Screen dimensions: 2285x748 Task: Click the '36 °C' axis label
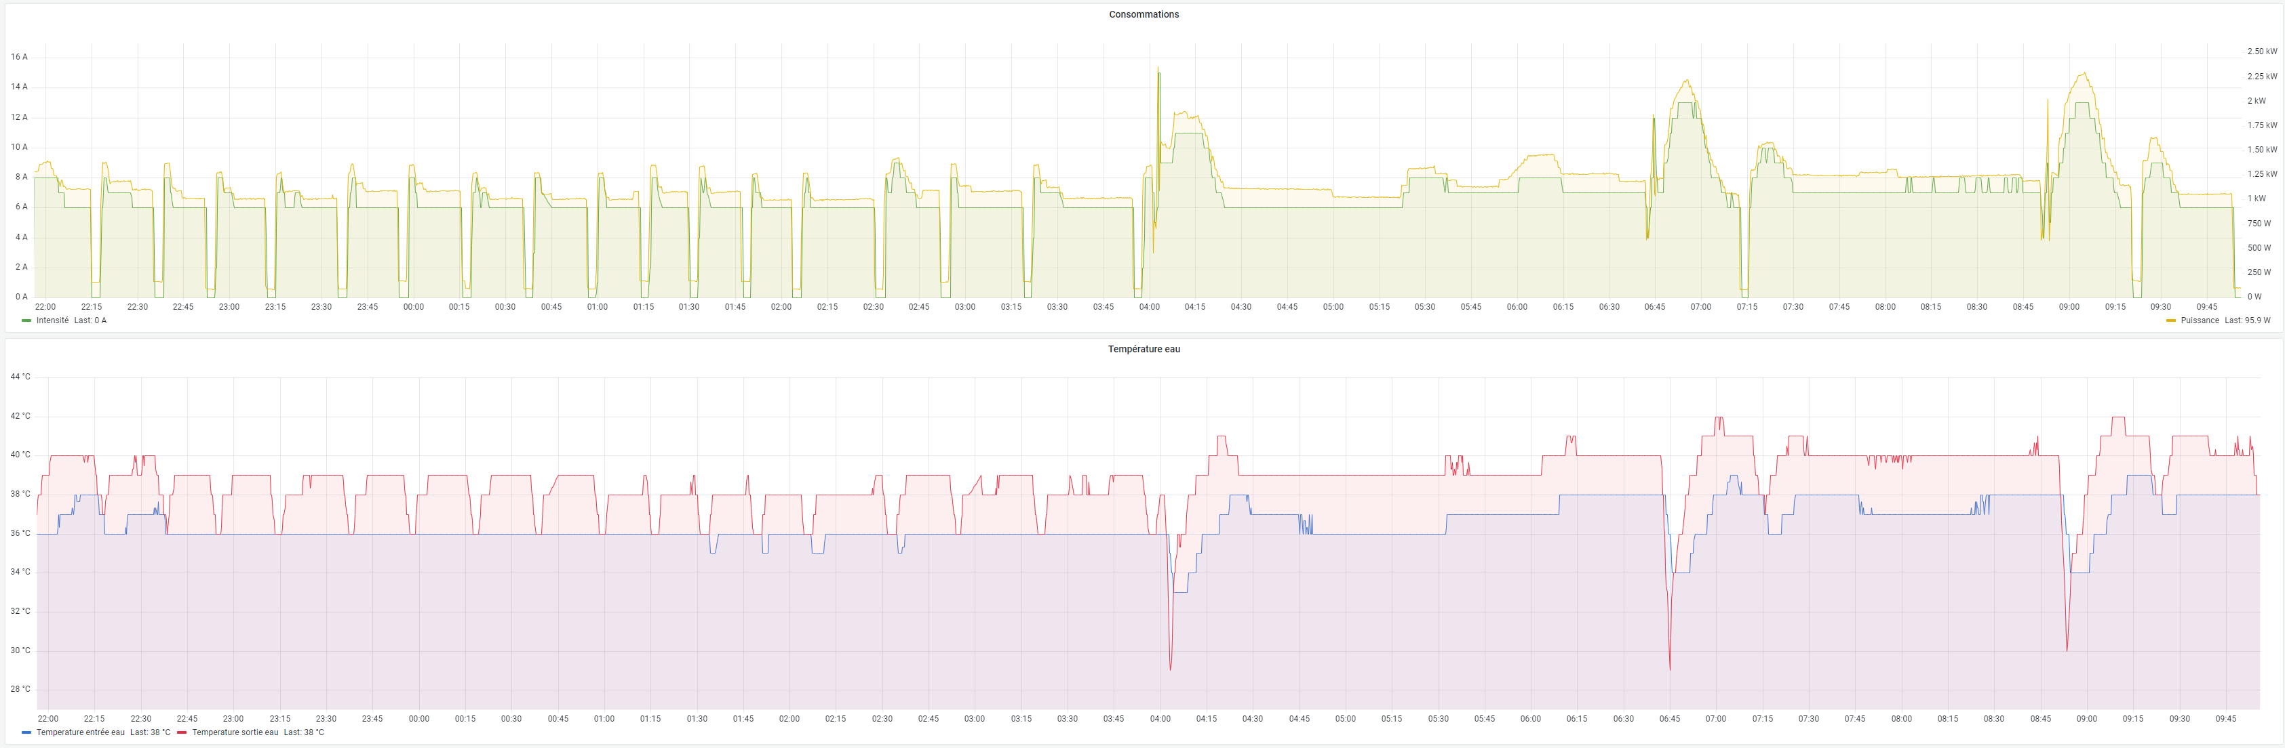tap(20, 533)
